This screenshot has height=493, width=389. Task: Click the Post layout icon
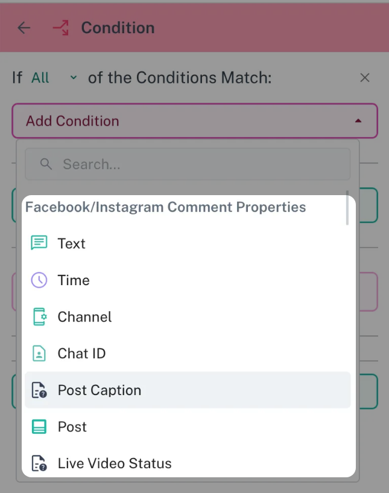click(x=39, y=427)
